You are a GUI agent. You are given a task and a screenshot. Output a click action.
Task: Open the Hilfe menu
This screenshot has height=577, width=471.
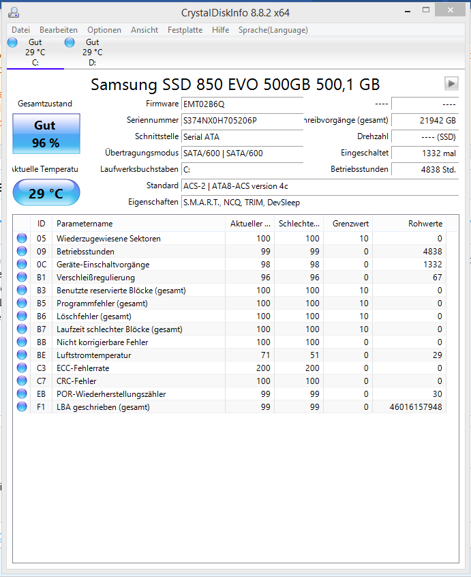[220, 30]
